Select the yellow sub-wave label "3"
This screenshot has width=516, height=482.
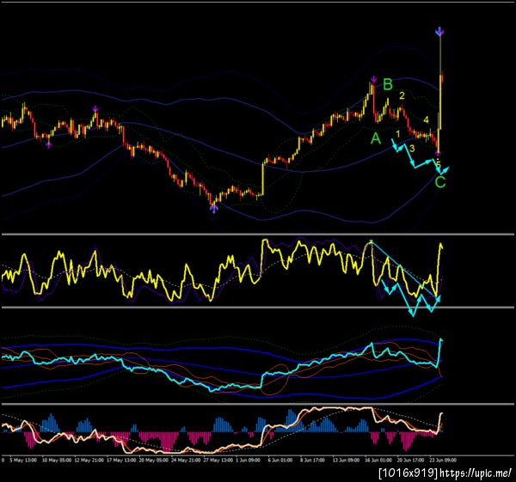click(412, 149)
